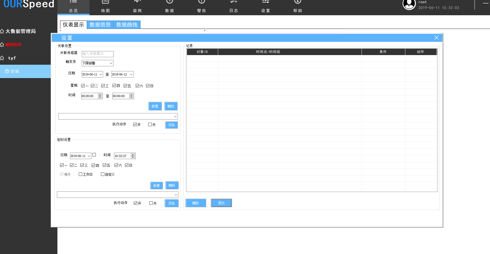Open the 能耗 energy consumption icon

point(138,2)
